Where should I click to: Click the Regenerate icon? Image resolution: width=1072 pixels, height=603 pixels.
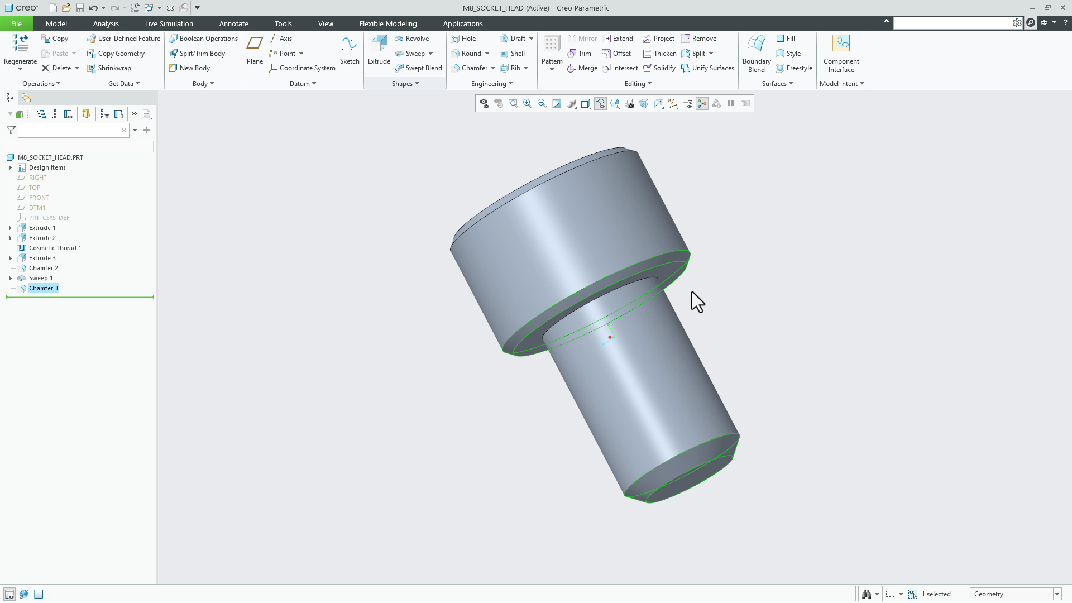(20, 44)
